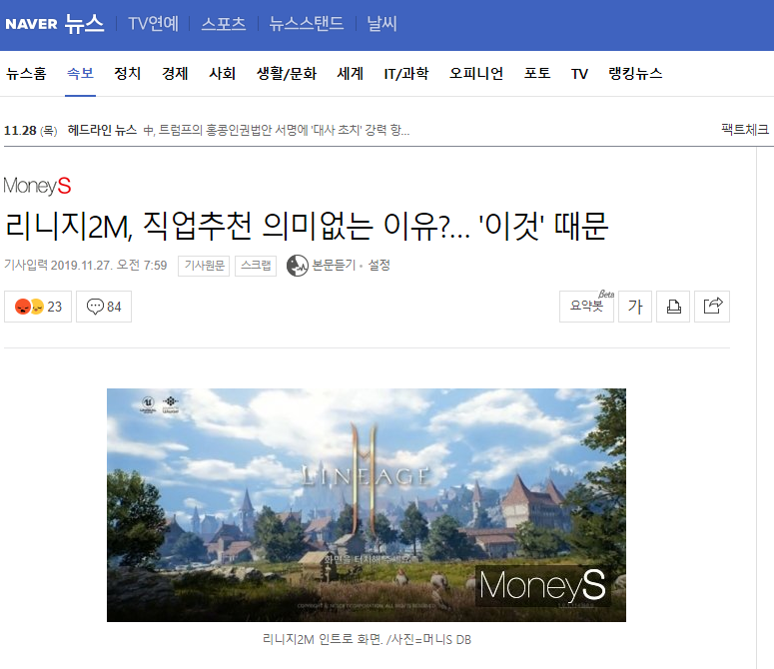Image resolution: width=774 pixels, height=669 pixels.
Task: Open the 오피니언 tab
Action: point(476,74)
